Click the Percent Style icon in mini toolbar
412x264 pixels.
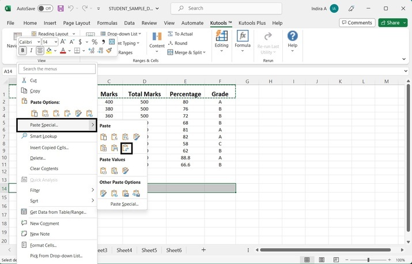pyautogui.click(x=95, y=42)
